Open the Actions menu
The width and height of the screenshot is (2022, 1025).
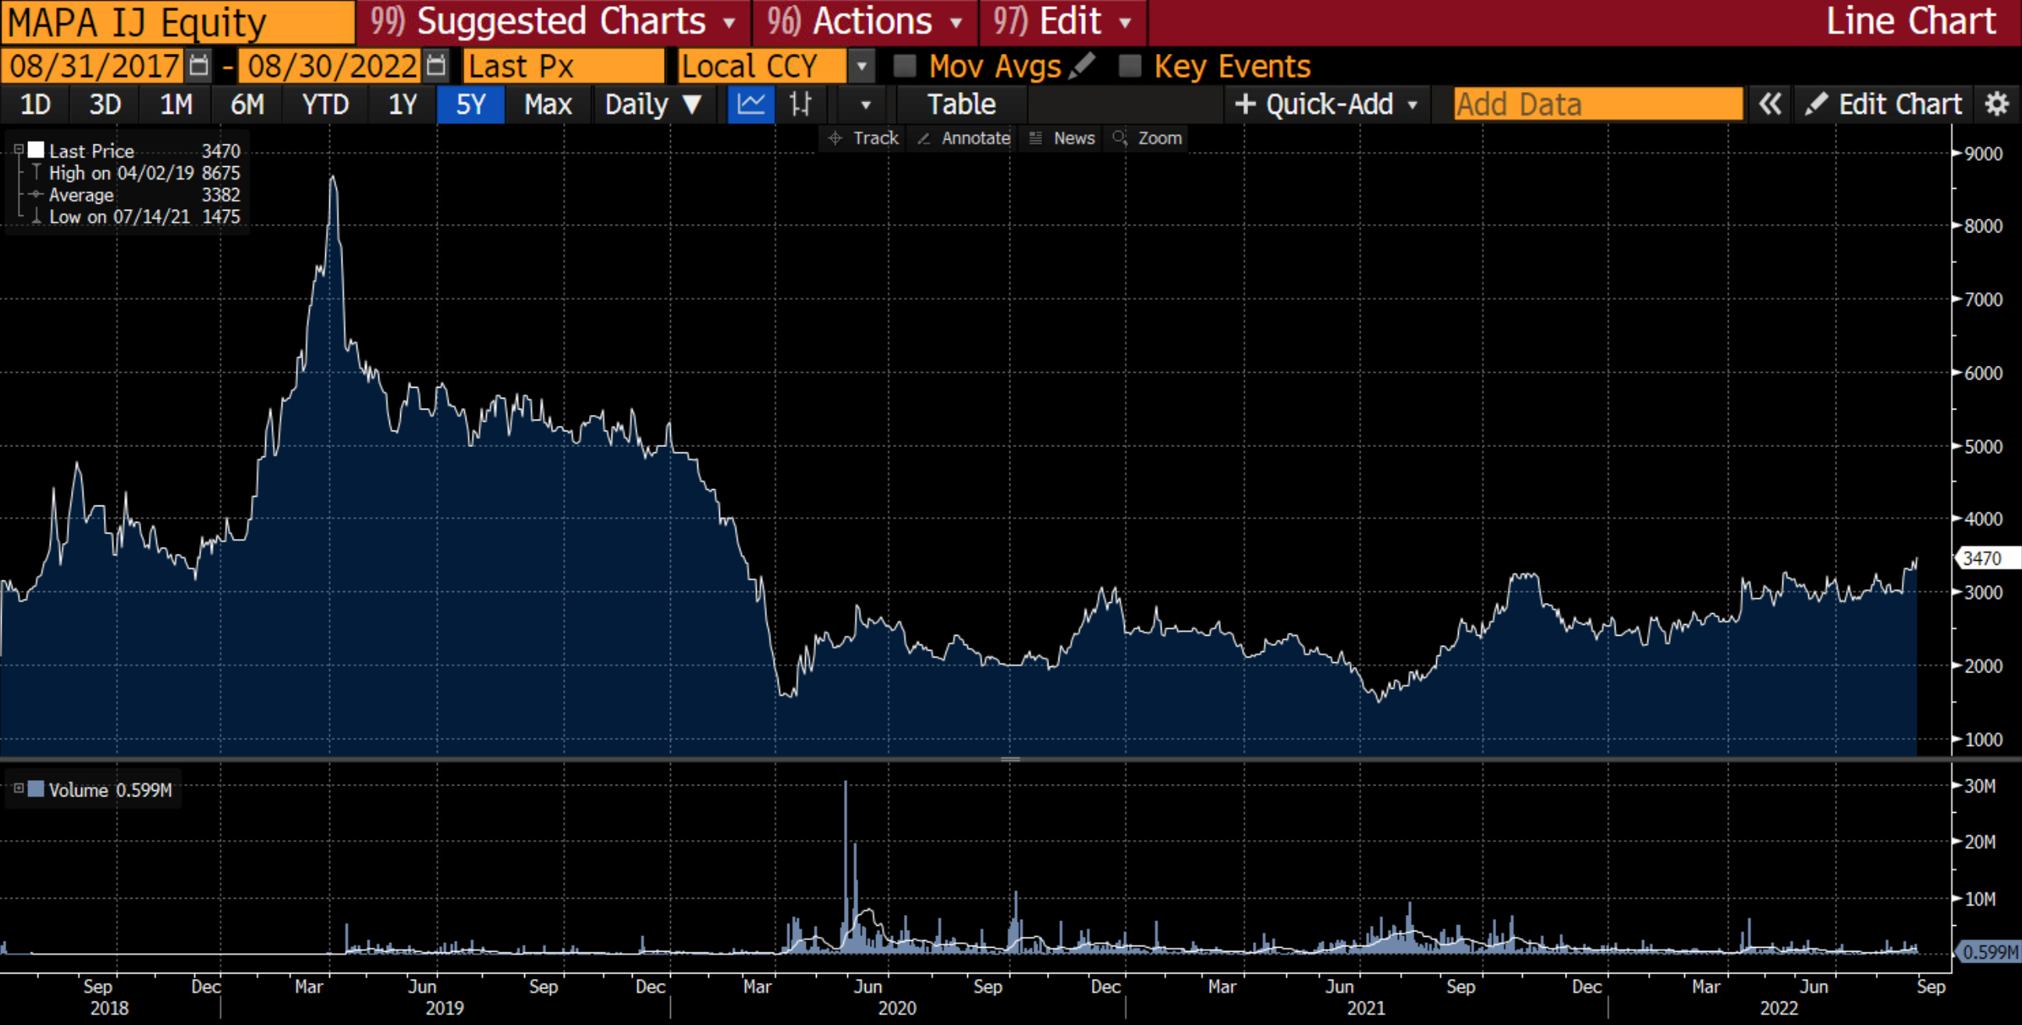[864, 22]
